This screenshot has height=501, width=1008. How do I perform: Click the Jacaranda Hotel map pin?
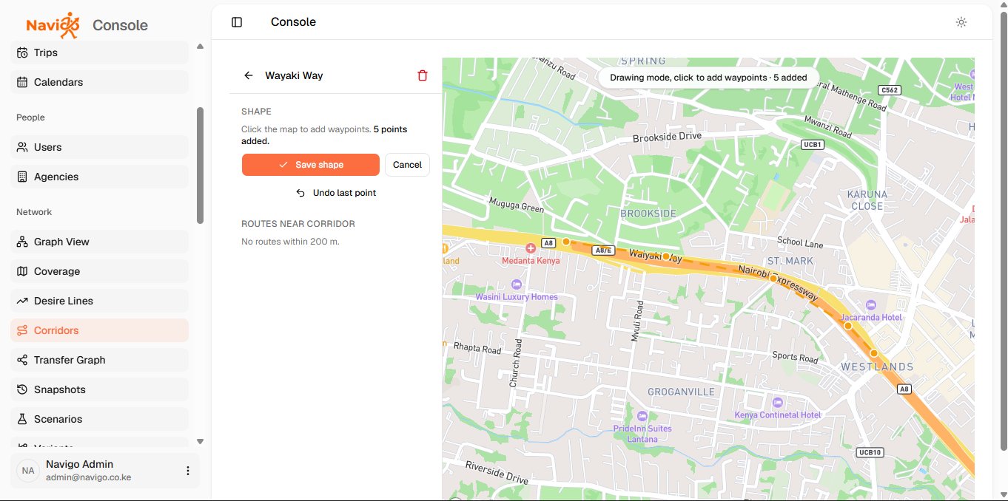pyautogui.click(x=870, y=305)
